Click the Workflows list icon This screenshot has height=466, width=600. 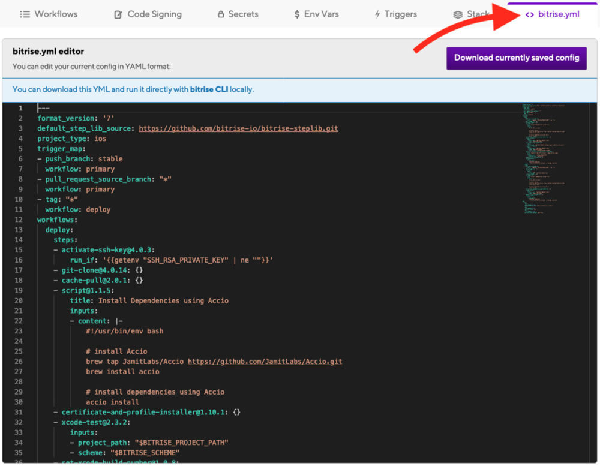tap(25, 14)
